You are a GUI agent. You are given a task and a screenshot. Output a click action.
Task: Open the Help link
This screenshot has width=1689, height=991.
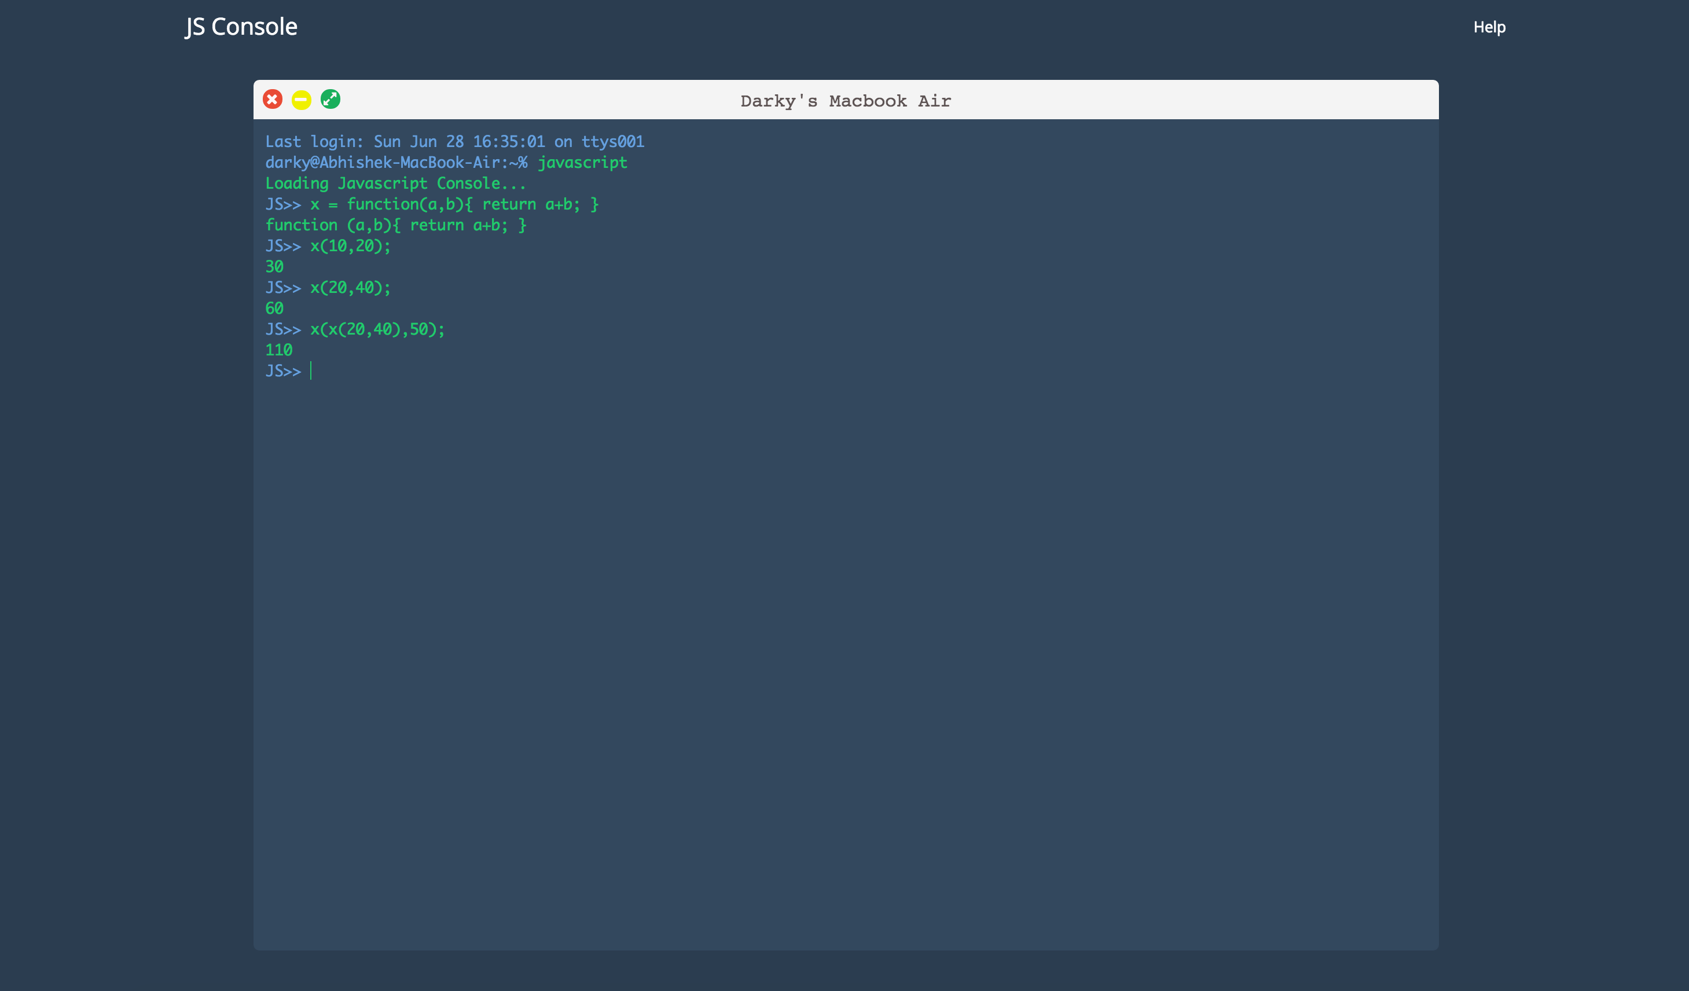pyautogui.click(x=1489, y=27)
